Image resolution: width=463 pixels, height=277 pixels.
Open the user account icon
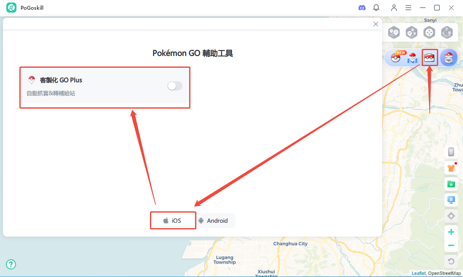coord(393,8)
